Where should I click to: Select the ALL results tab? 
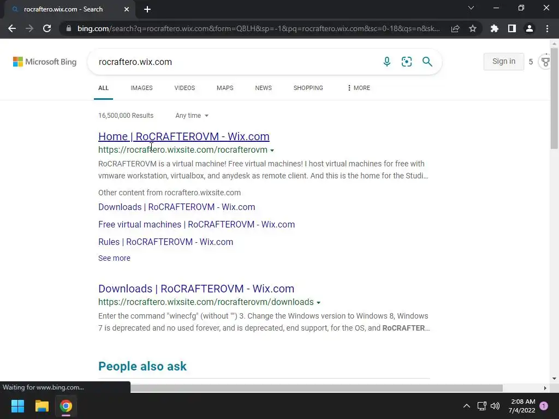[x=103, y=88]
